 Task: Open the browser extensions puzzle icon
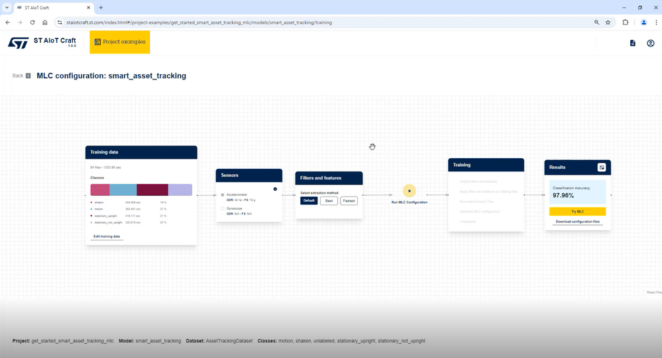pos(626,22)
